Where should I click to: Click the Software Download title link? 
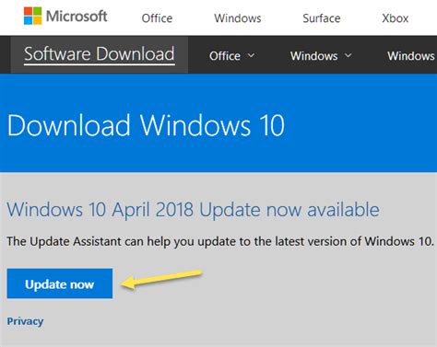(x=100, y=54)
